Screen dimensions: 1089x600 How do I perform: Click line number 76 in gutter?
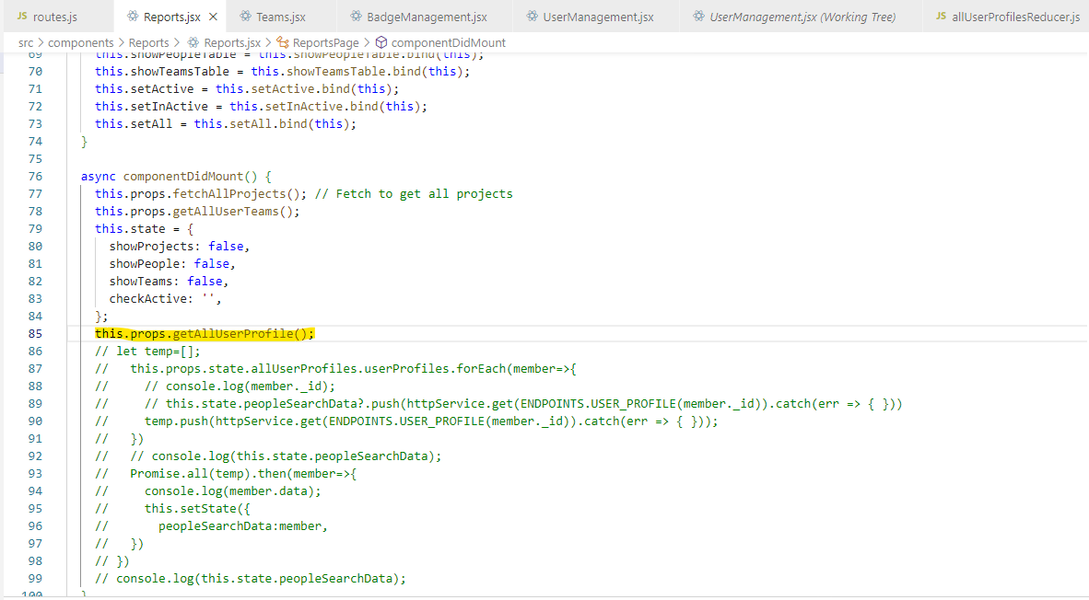(x=35, y=176)
